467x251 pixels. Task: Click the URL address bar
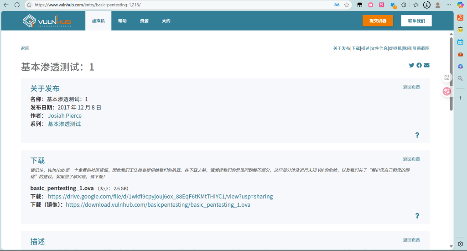182,5
